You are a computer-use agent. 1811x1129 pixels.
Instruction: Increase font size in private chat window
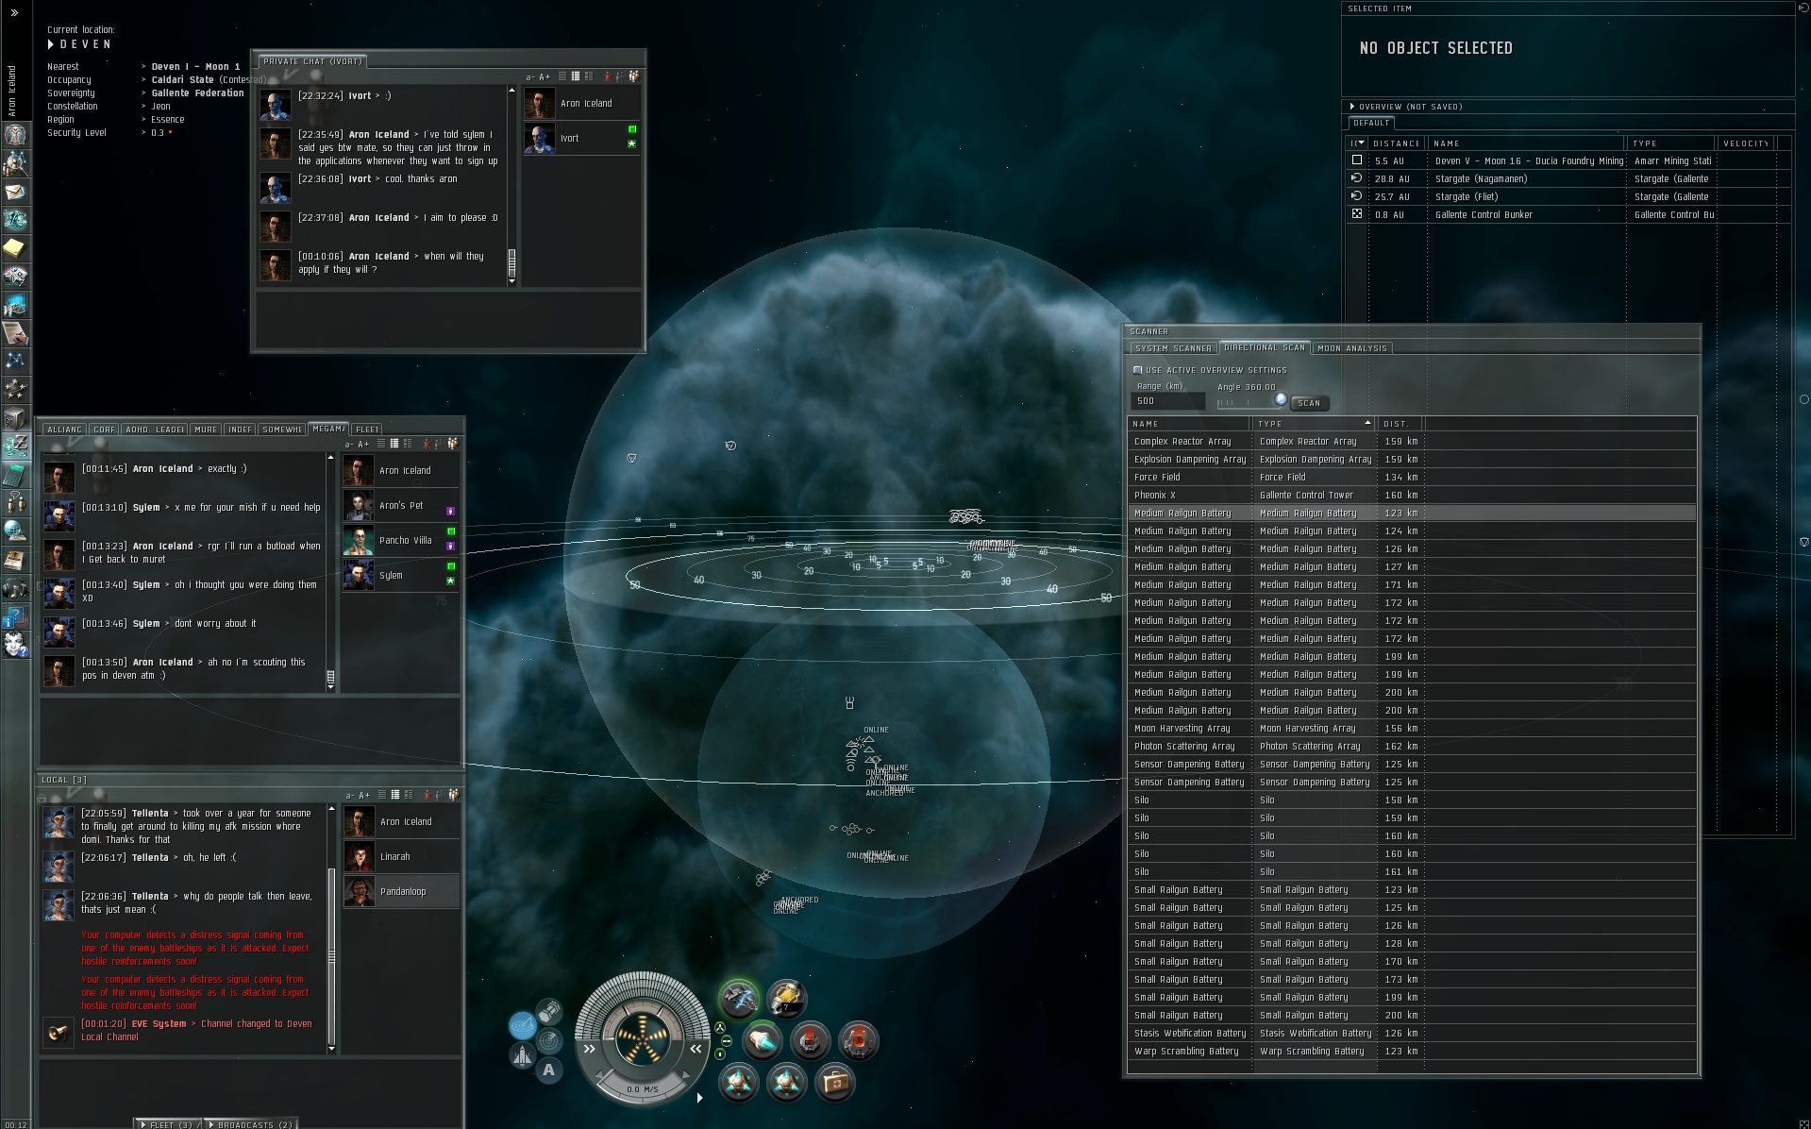545,77
